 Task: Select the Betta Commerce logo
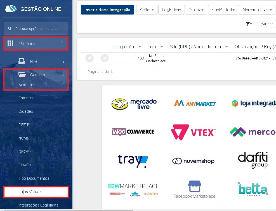pos(253,189)
